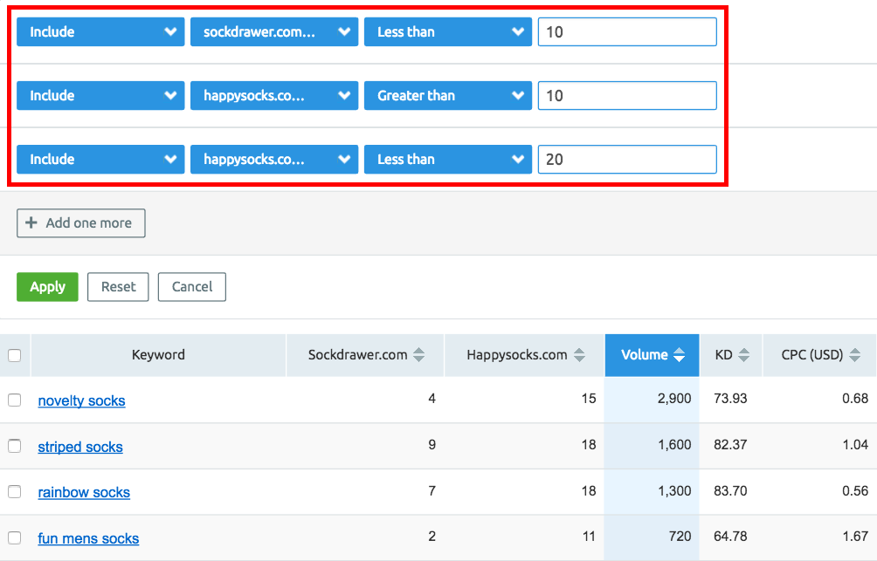Click the Reset button

coord(118,287)
